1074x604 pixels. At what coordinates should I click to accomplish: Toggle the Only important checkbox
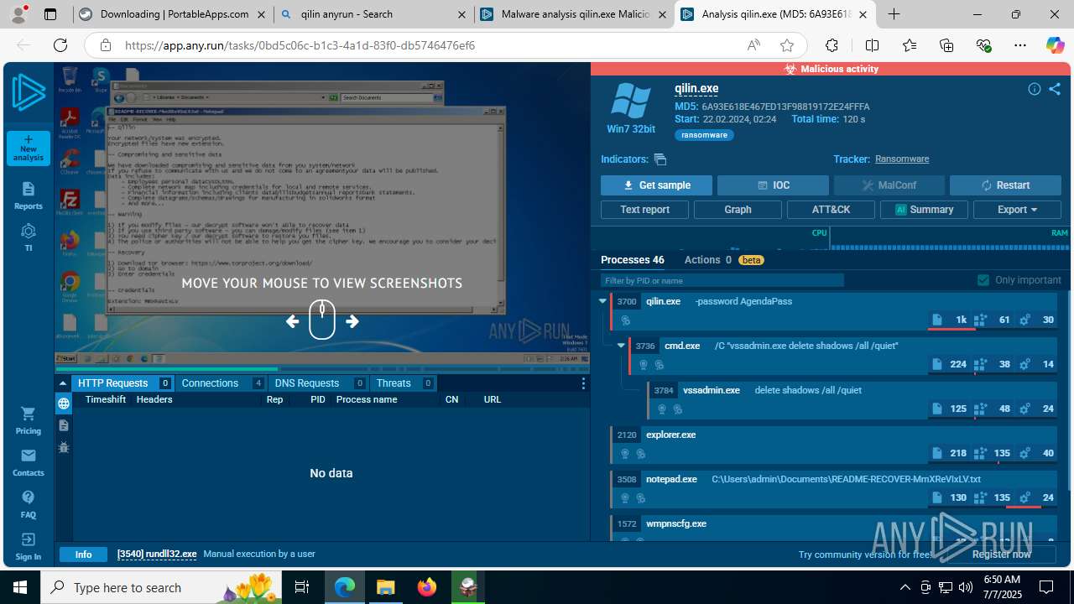click(983, 280)
